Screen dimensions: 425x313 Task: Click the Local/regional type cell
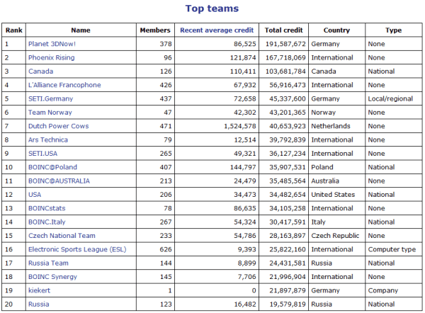click(390, 98)
